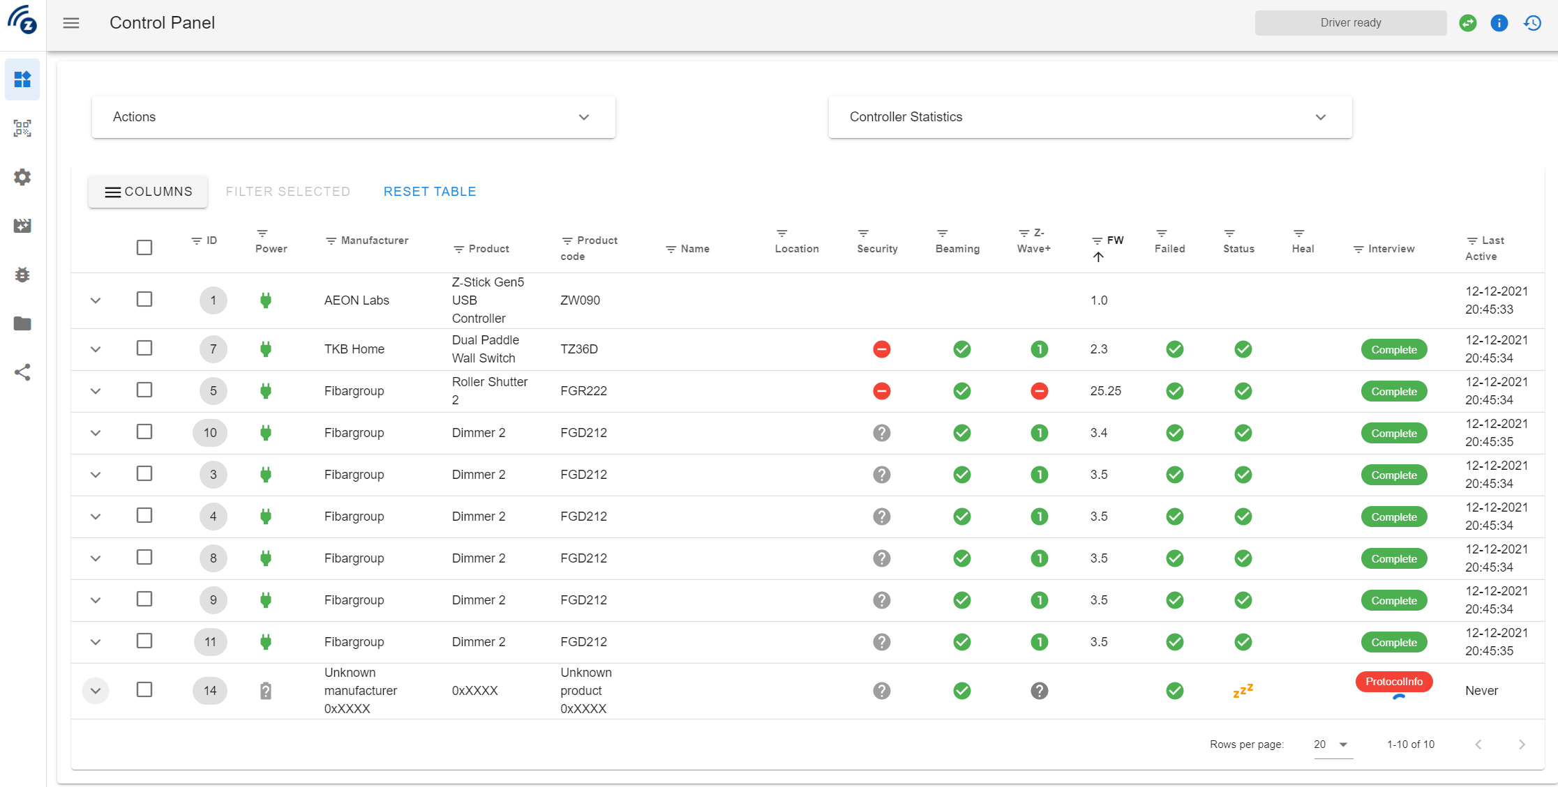Viewport: 1558px width, 787px height.
Task: Expand row details for node 1
Action: coord(96,300)
